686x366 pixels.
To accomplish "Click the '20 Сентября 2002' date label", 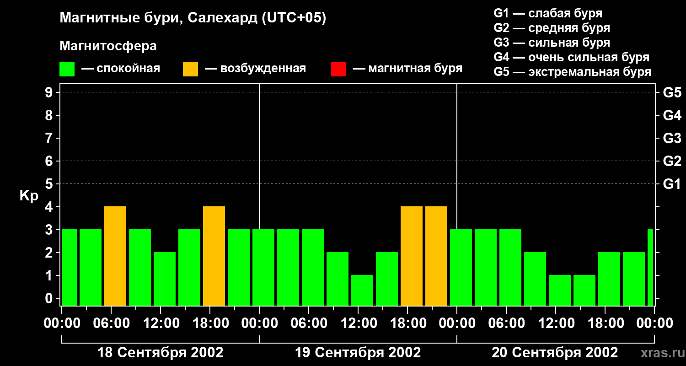I will pyautogui.click(x=555, y=353).
